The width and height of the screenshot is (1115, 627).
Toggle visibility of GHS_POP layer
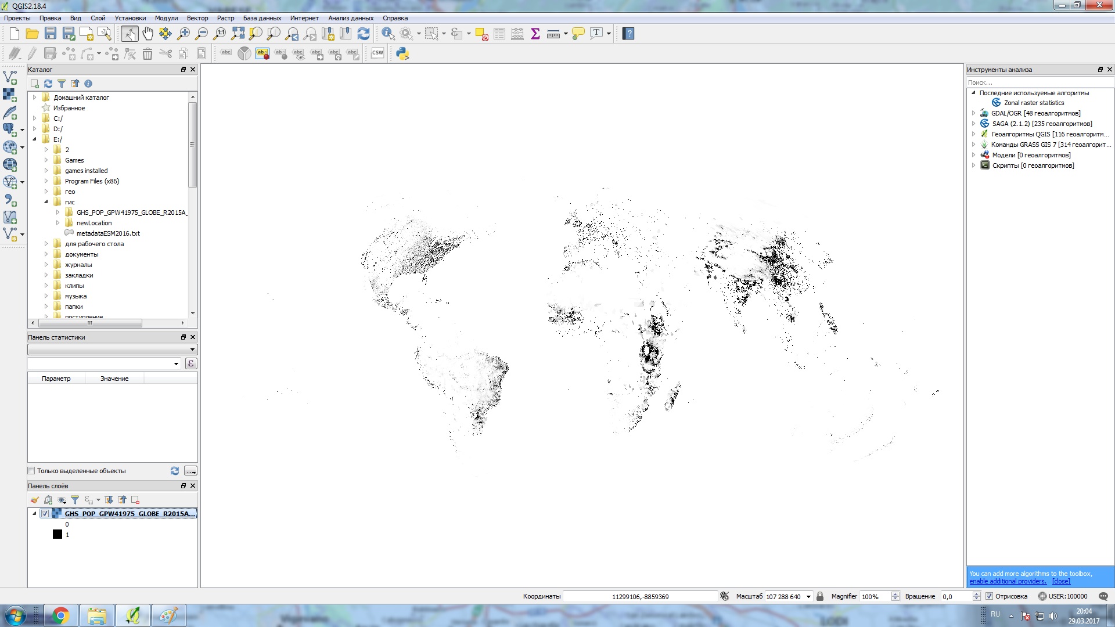tap(45, 514)
